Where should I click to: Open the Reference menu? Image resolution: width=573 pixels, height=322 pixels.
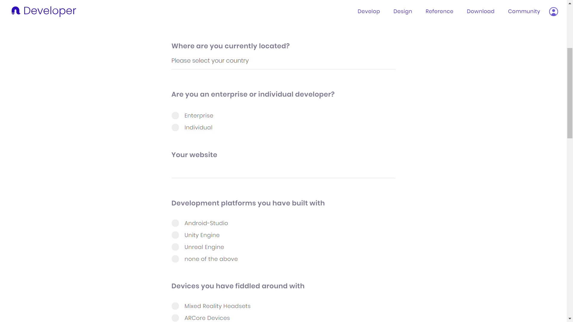(x=439, y=11)
